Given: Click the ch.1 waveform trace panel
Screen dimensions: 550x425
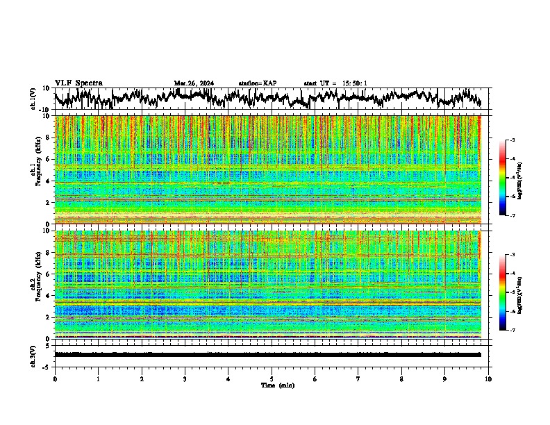Looking at the screenshot, I should coord(272,99).
